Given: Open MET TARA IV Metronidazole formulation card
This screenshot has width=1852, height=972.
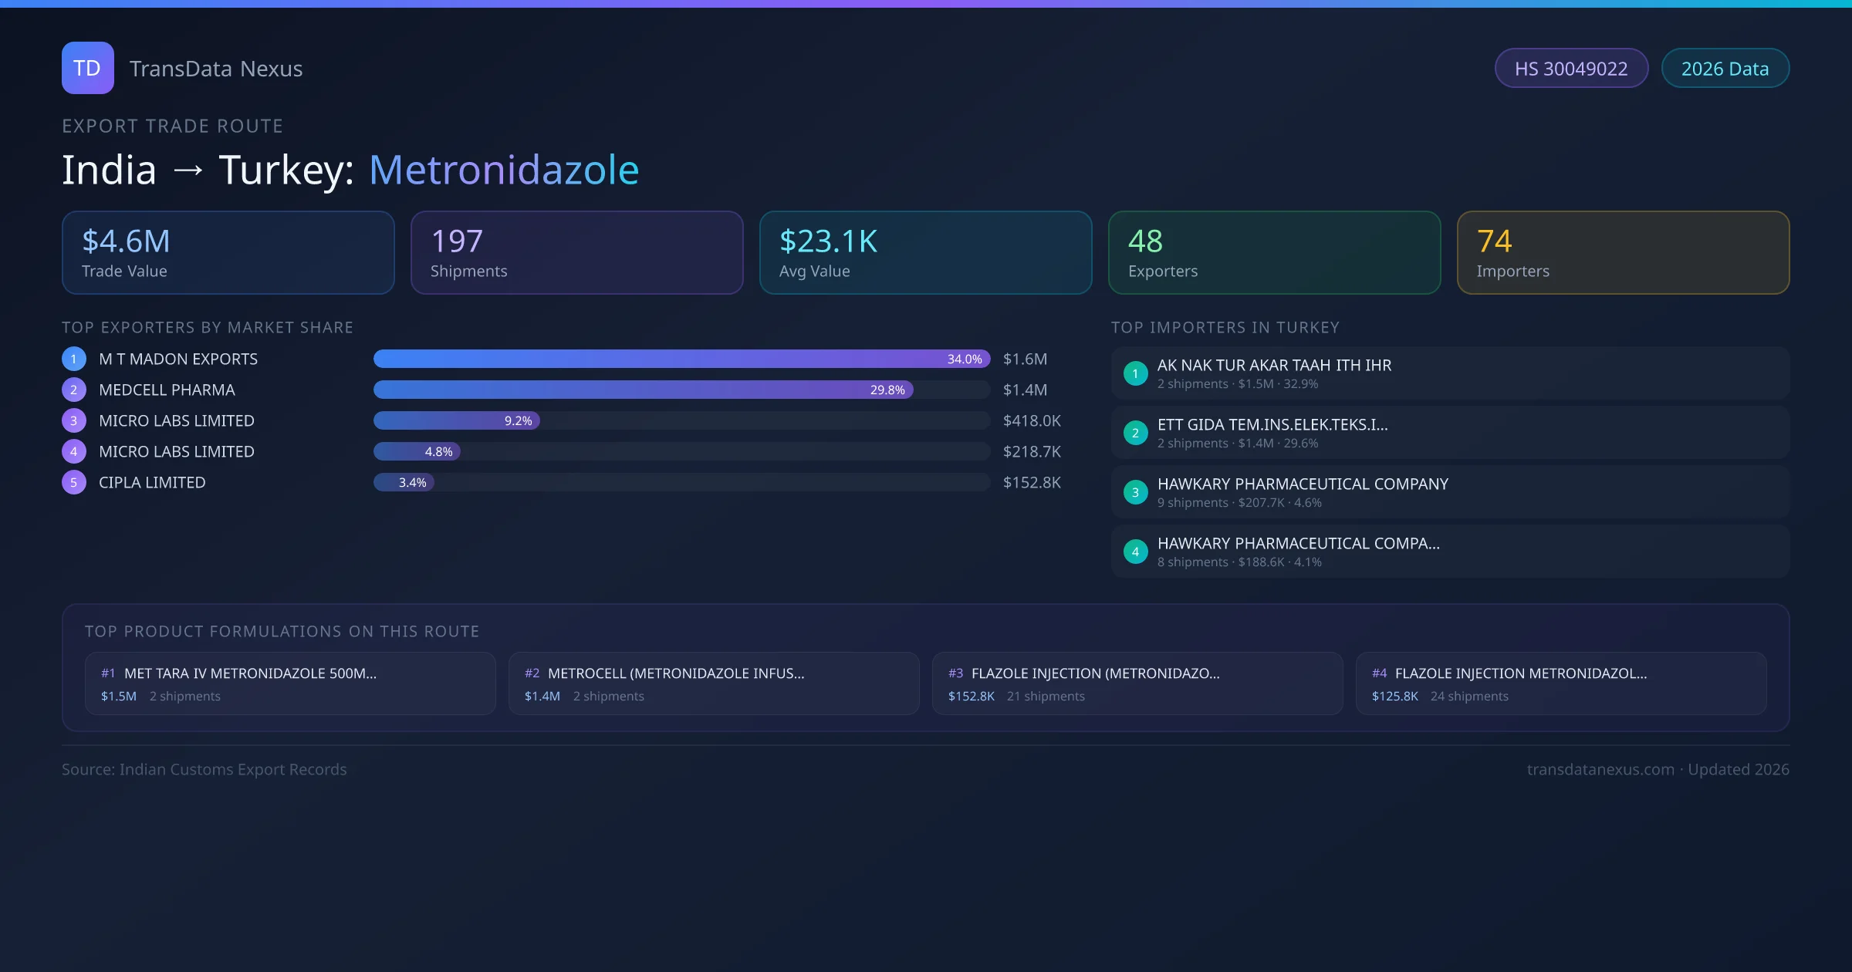Looking at the screenshot, I should [290, 683].
